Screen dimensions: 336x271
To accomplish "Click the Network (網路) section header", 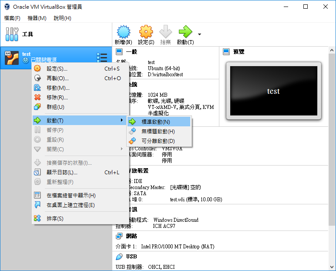I will tap(131, 236).
